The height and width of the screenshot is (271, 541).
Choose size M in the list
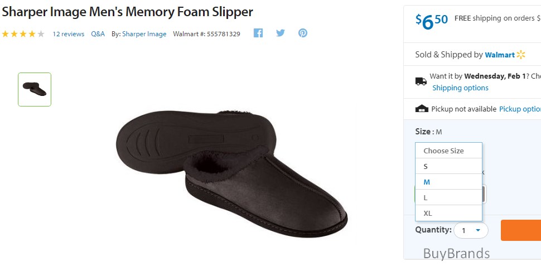coord(448,182)
